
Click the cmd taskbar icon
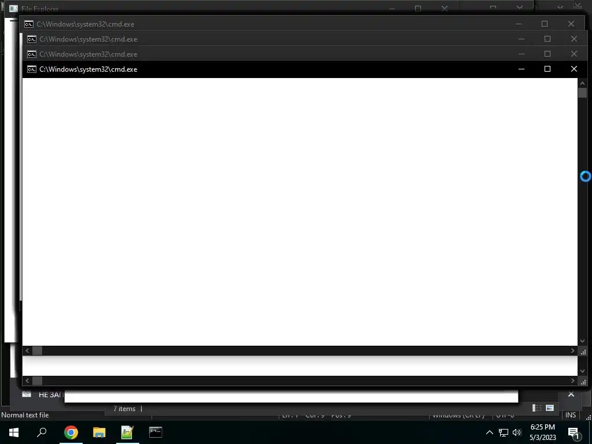[156, 432]
